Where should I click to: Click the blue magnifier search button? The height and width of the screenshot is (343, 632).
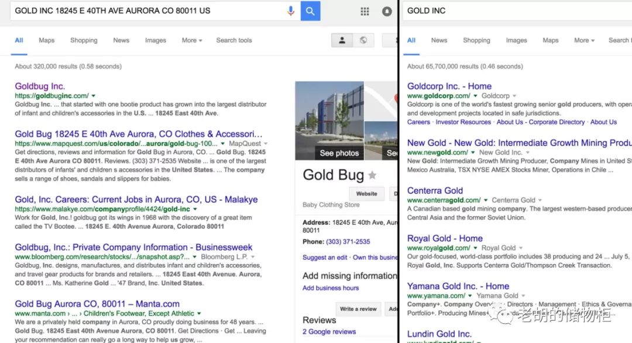pos(310,11)
